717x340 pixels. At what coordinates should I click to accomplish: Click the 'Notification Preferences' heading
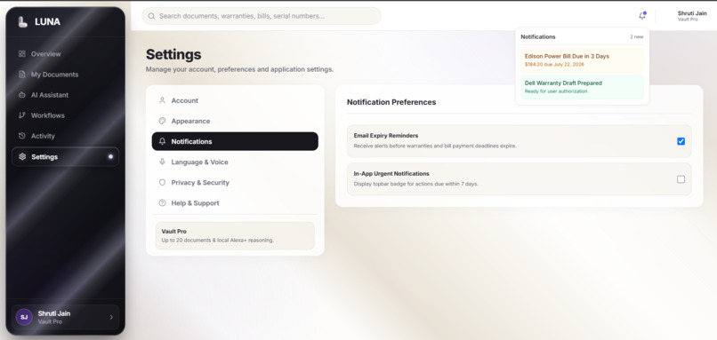[x=391, y=102]
